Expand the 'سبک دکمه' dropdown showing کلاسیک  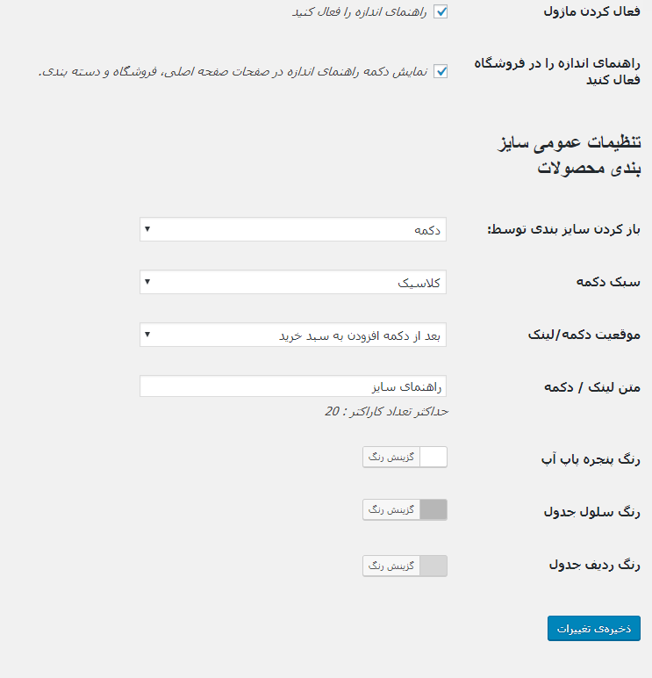click(x=293, y=282)
